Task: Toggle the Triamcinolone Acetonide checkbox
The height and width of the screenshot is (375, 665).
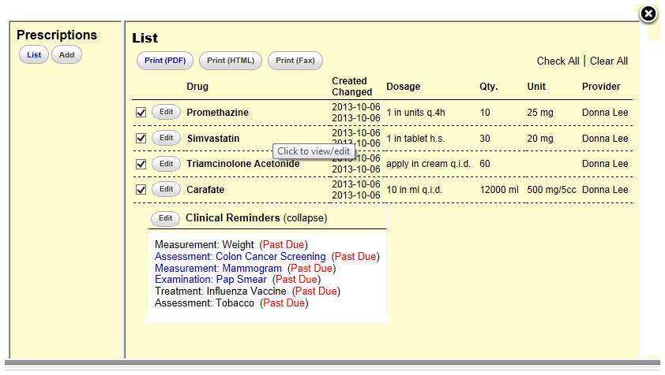Action: point(141,164)
